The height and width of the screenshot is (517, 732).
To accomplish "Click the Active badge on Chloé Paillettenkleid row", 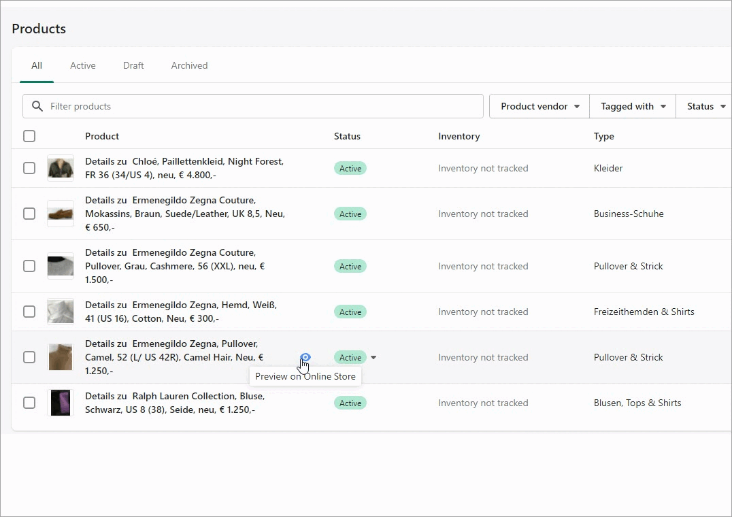I will click(x=350, y=169).
